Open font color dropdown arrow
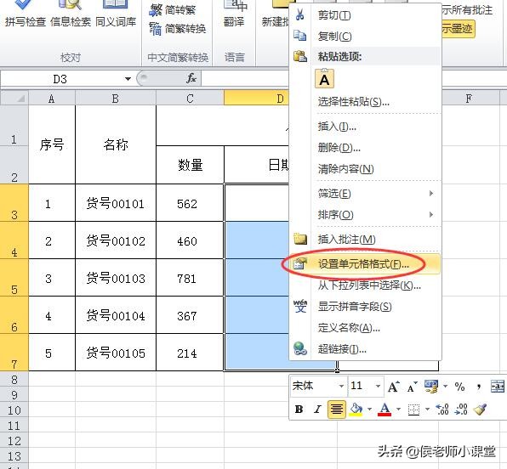 398,410
